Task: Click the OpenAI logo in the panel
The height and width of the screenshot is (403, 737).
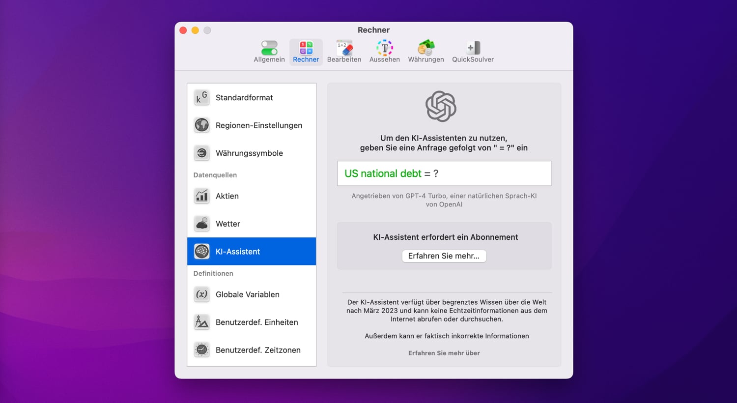Action: [441, 106]
